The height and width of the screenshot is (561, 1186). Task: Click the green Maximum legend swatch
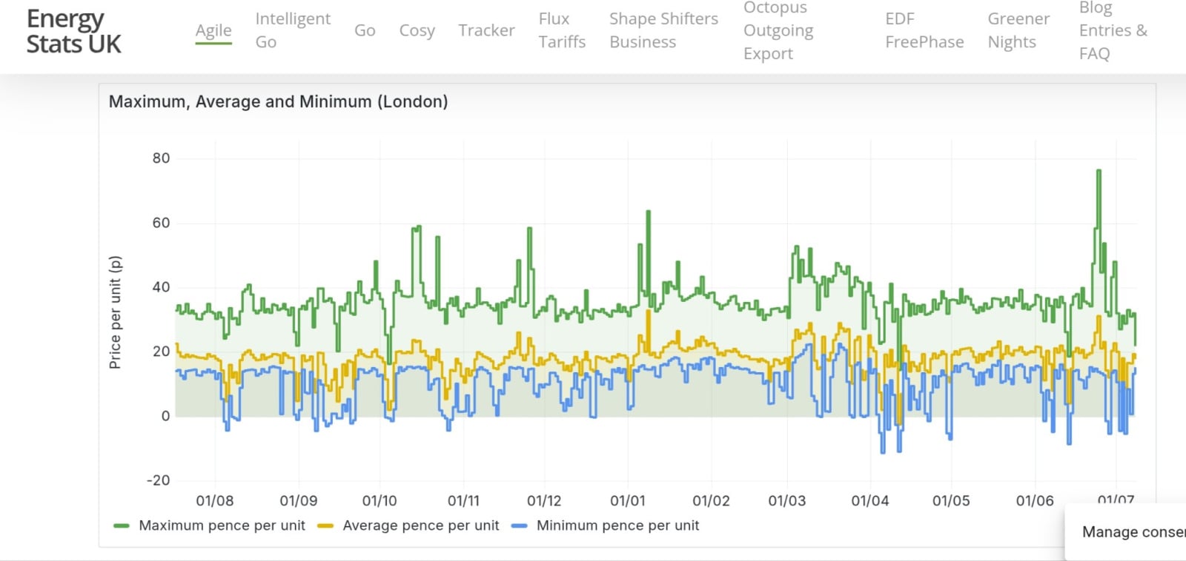121,526
